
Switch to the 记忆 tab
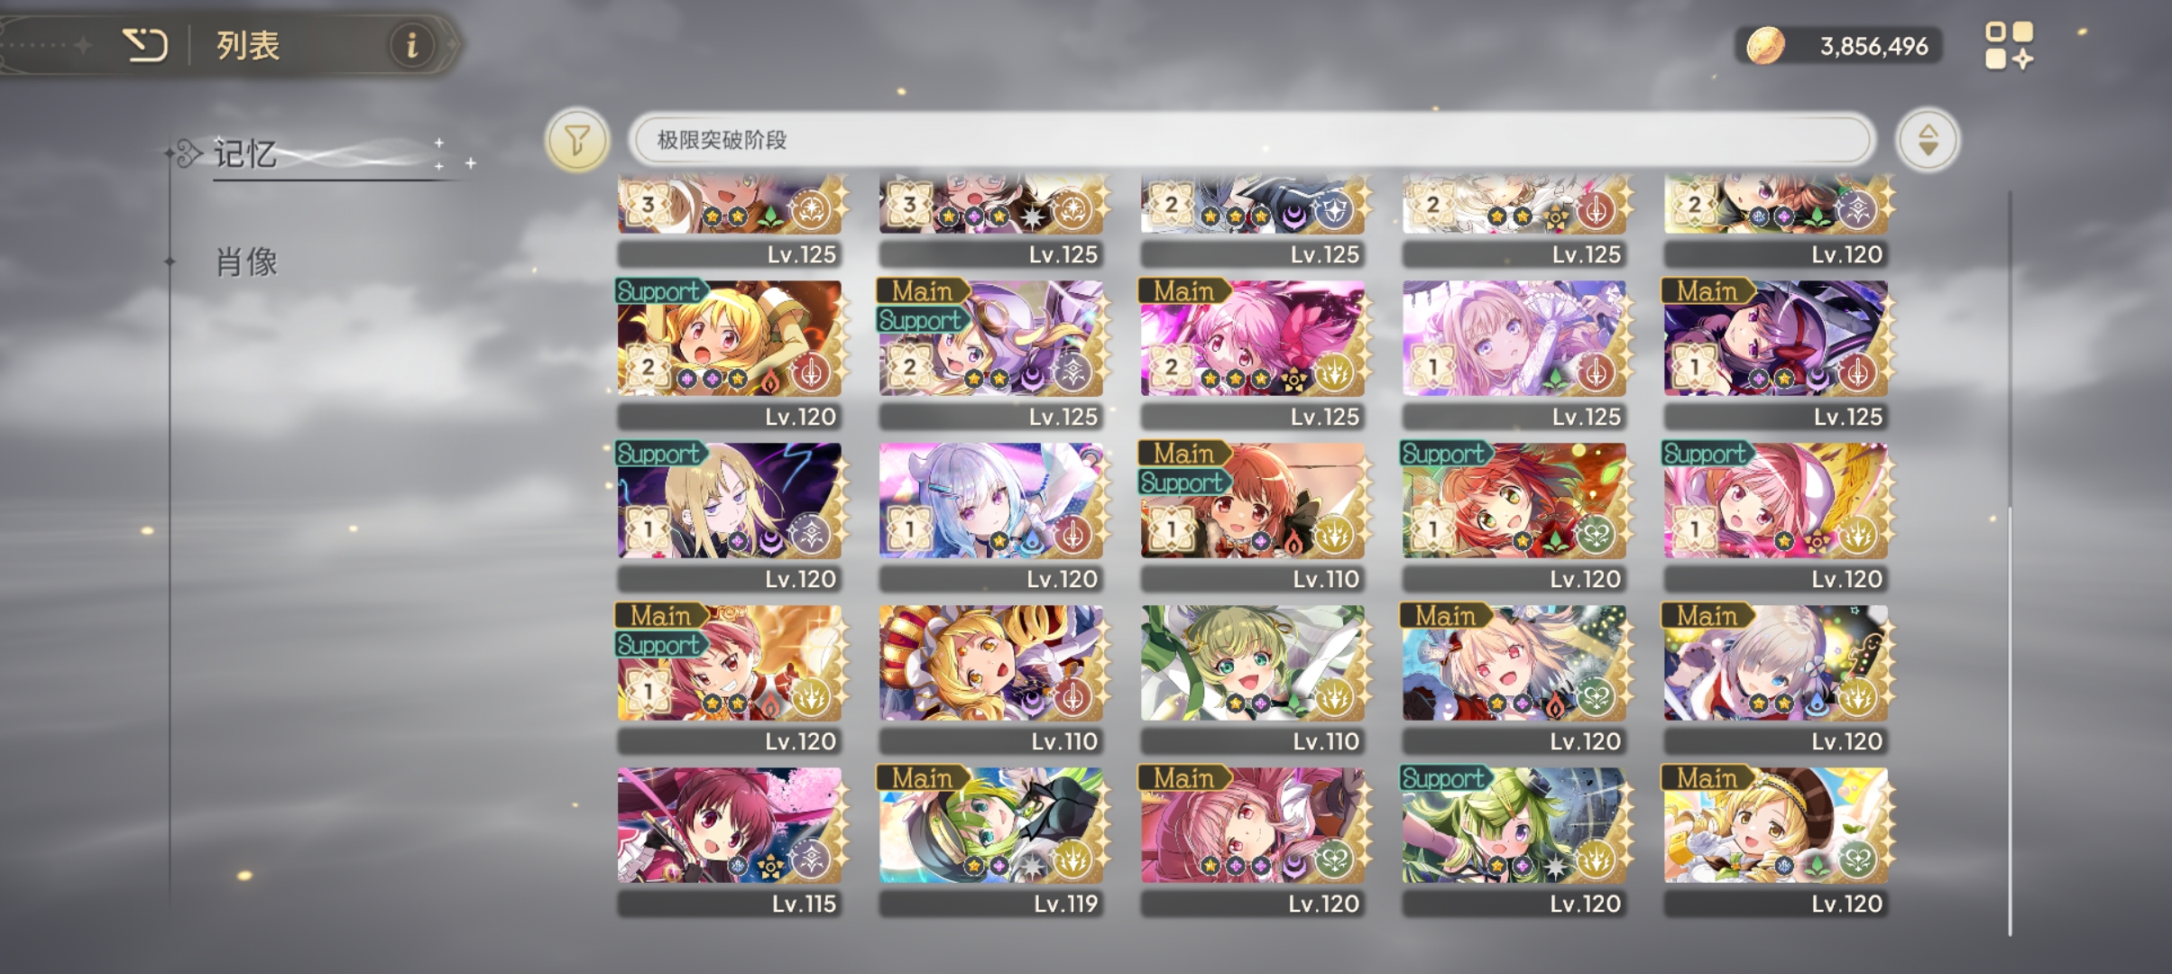pyautogui.click(x=245, y=153)
